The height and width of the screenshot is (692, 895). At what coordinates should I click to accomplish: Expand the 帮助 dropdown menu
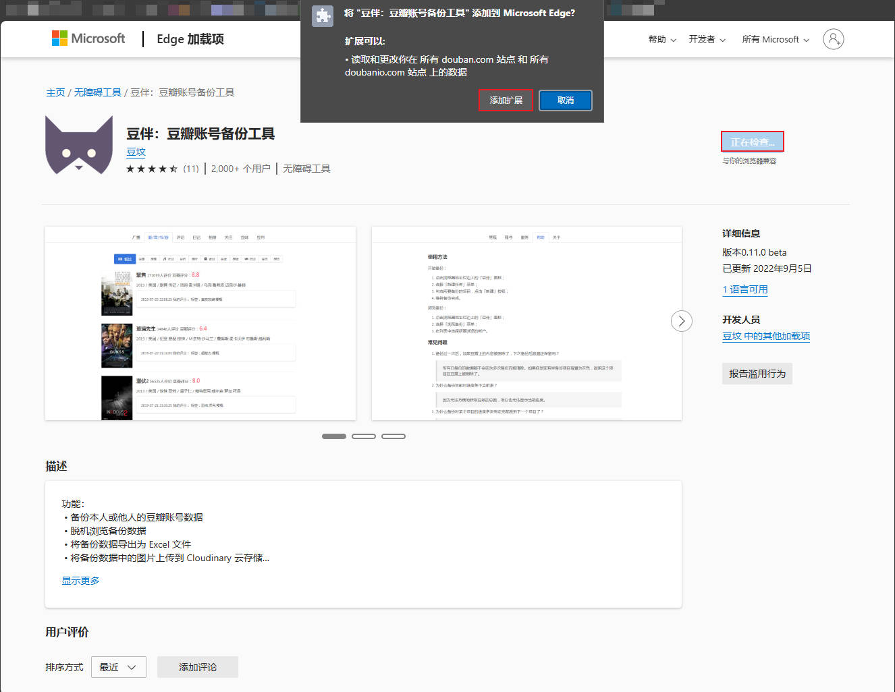(x=661, y=40)
